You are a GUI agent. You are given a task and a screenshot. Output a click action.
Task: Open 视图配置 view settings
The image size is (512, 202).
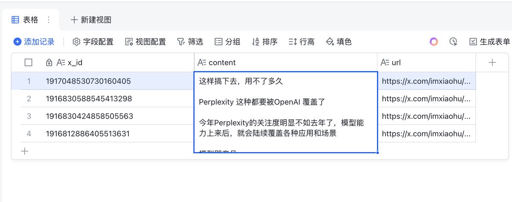pyautogui.click(x=145, y=42)
